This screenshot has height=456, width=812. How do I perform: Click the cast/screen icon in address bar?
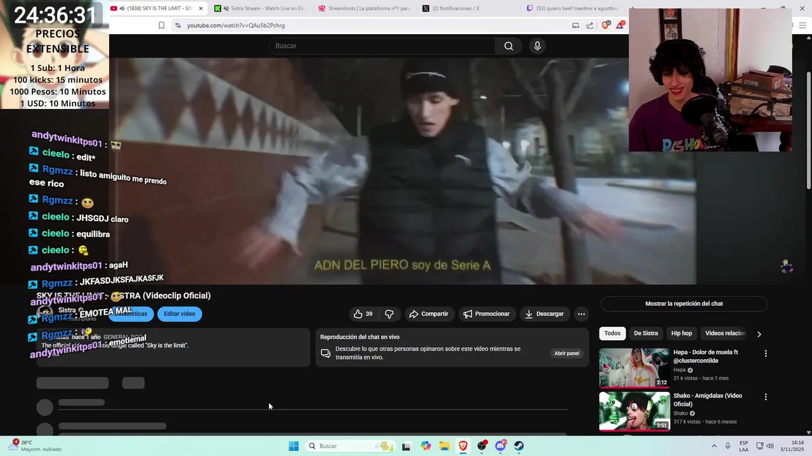coord(575,25)
